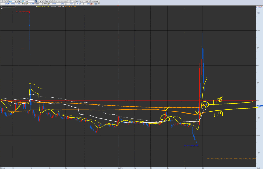This screenshot has height=169, width=263.
Task: Click the magnifier stock search icon
Action: tap(17, 1)
